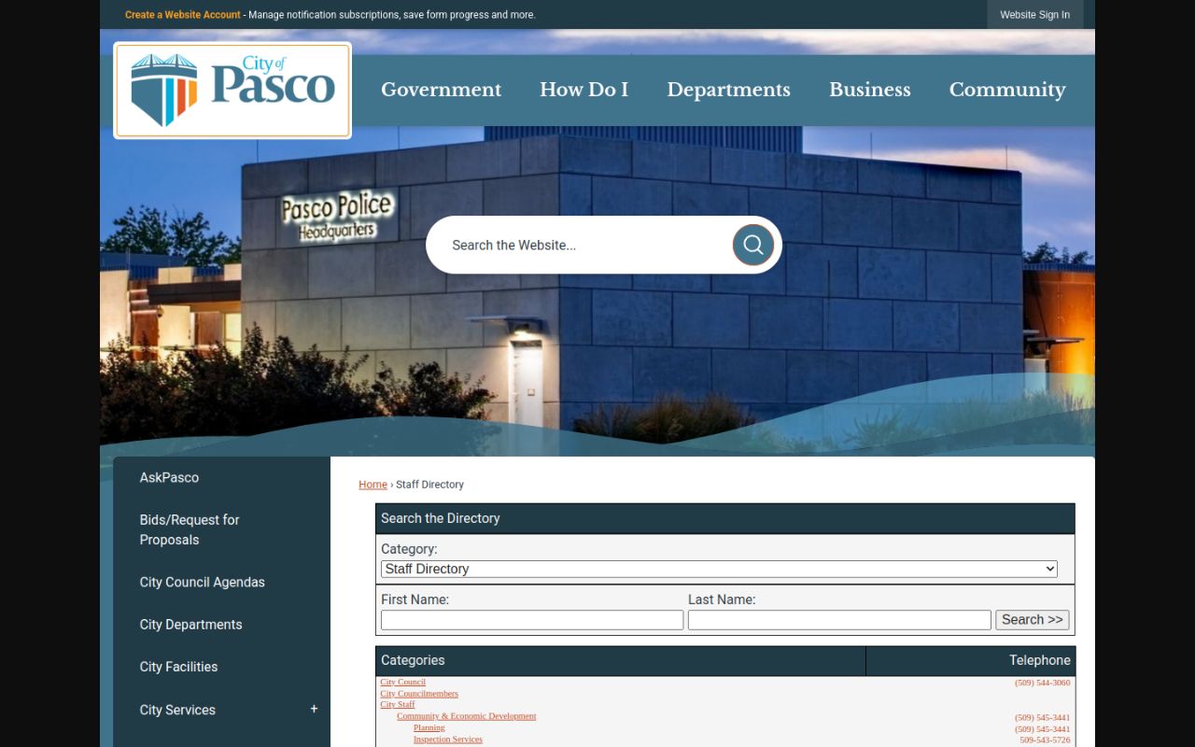Viewport: 1195px width, 747px height.
Task: Open the City Staff category link
Action: 398,705
